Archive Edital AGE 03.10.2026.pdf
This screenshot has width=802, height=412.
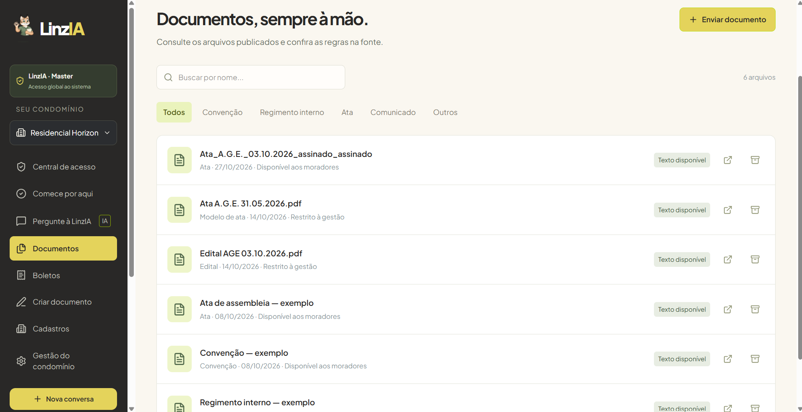click(755, 260)
